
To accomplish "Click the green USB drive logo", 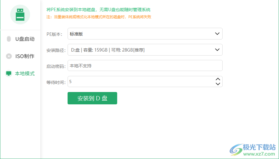I will coord(20,15).
